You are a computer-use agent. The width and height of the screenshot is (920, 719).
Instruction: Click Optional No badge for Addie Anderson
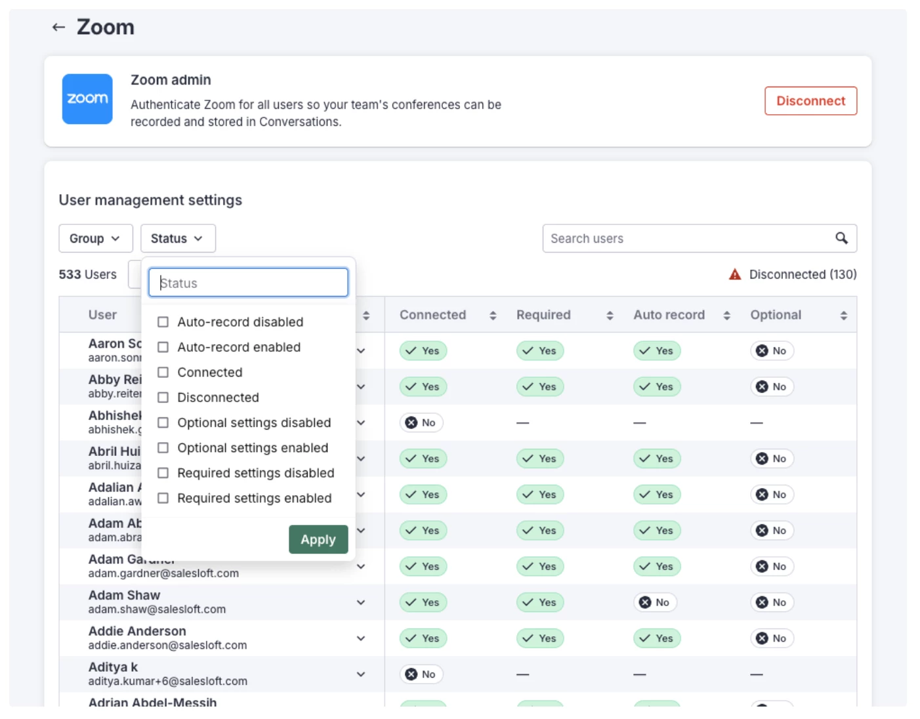(x=772, y=638)
